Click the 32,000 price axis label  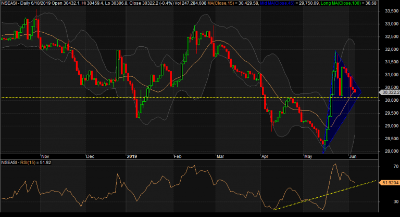click(391, 49)
